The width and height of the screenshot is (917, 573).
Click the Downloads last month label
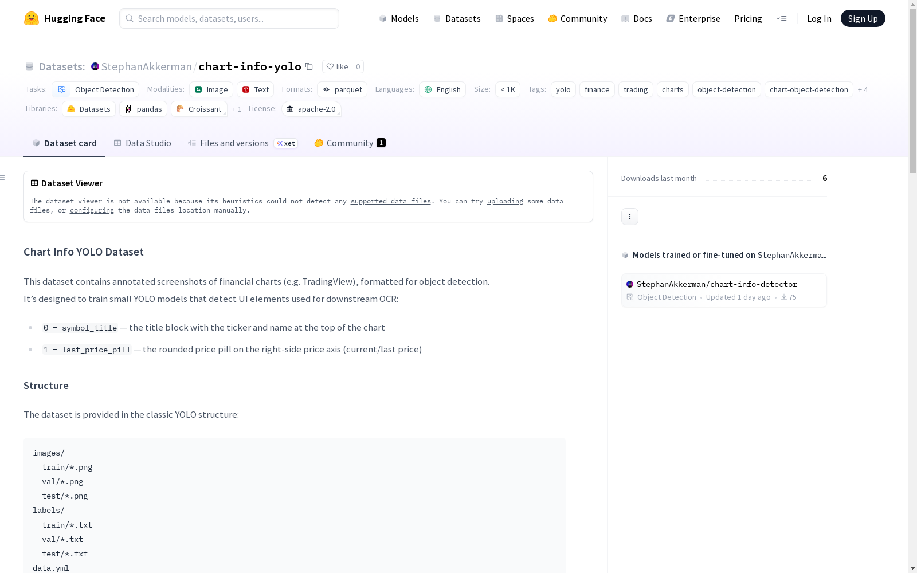(659, 178)
